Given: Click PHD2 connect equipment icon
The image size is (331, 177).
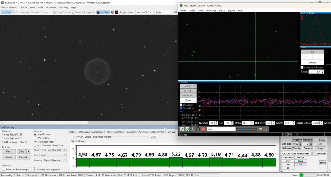Looking at the screenshot, I should [x=182, y=129].
